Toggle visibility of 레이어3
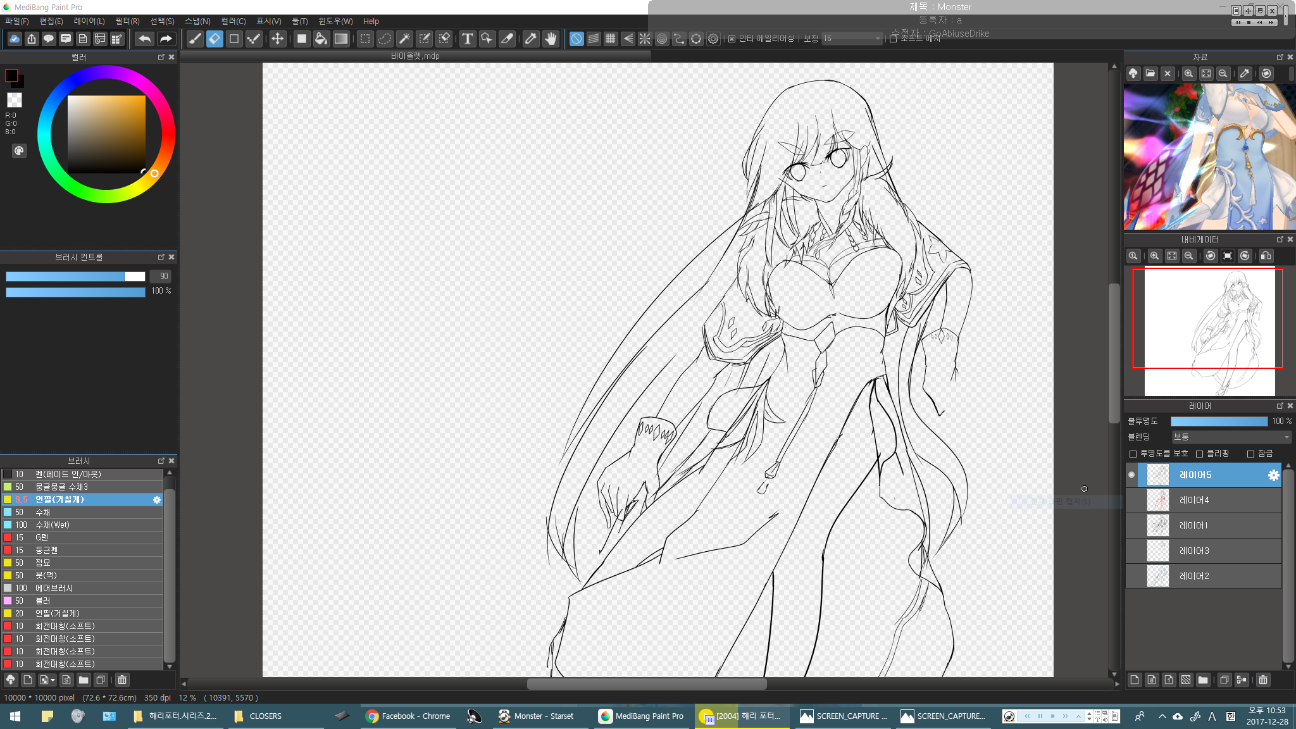 point(1131,551)
